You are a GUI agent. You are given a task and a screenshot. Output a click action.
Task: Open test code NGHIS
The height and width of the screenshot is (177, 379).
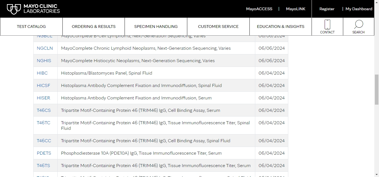pos(44,61)
